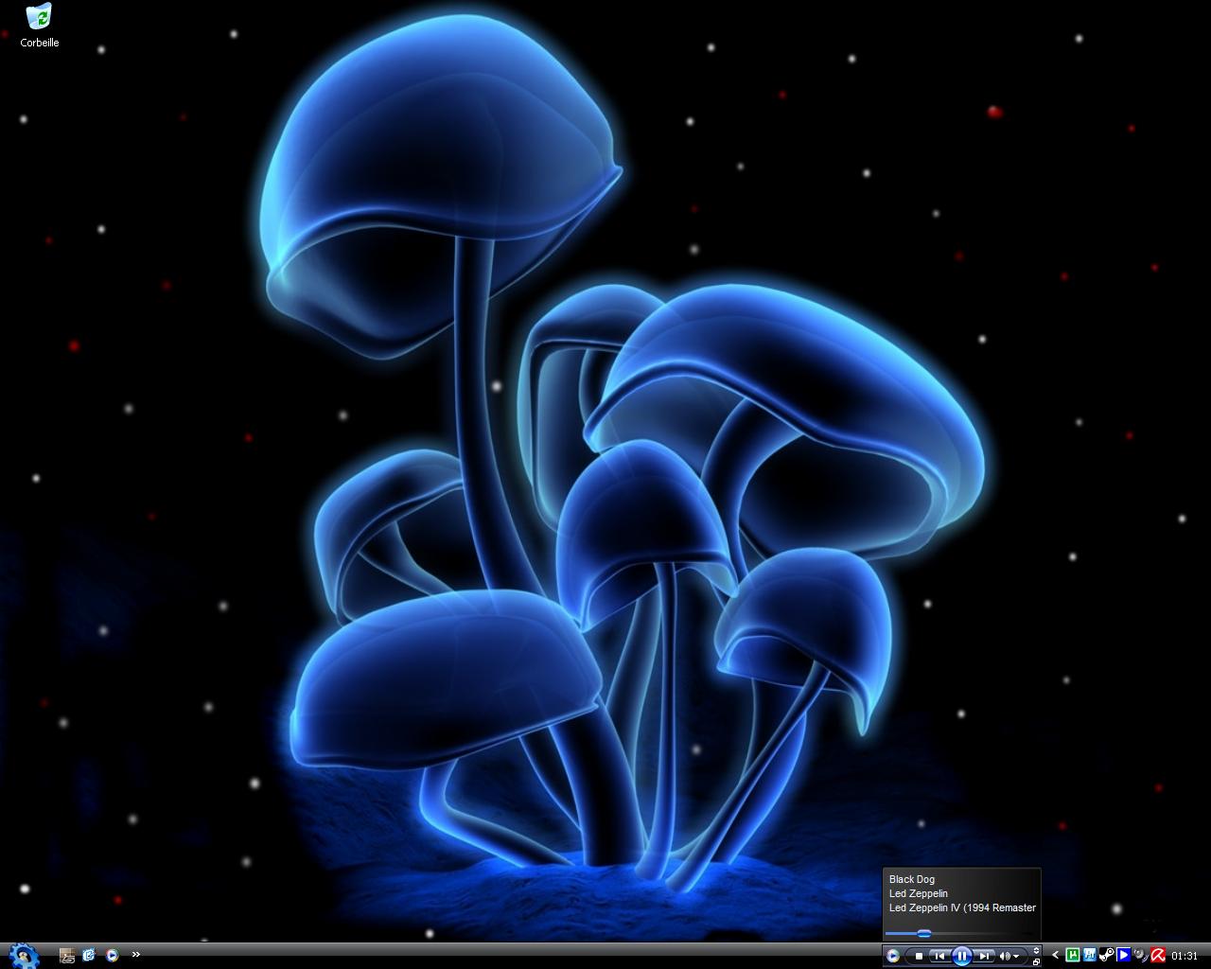The image size is (1211, 969).
Task: Collapse the system tray with the arrow
Action: pyautogui.click(x=1055, y=955)
